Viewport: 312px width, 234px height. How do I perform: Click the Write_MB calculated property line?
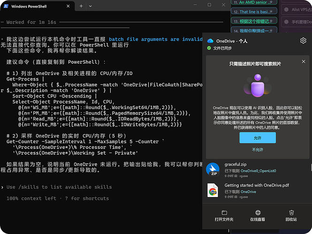pyautogui.click(x=100, y=124)
